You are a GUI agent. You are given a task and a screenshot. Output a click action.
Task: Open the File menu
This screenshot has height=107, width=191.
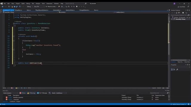click(4, 4)
